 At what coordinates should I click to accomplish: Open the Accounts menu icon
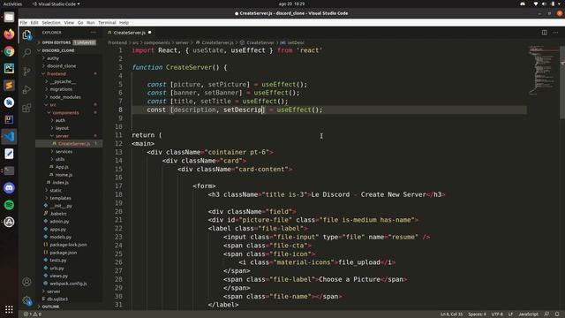26,282
